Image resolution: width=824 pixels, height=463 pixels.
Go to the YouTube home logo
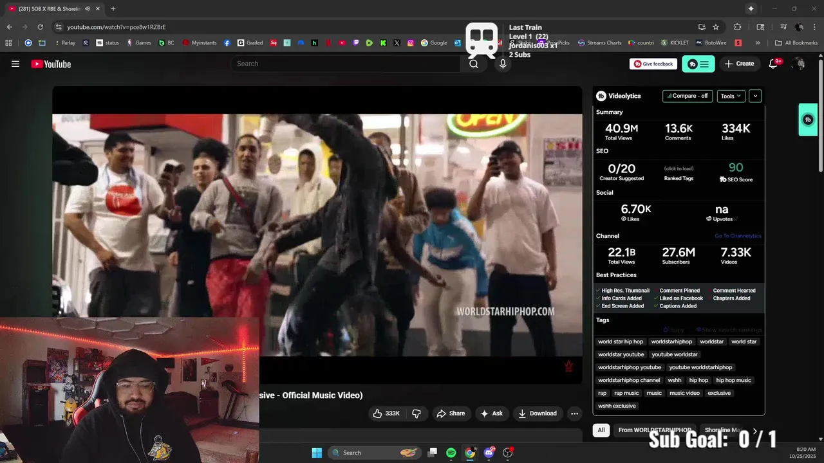pyautogui.click(x=51, y=64)
